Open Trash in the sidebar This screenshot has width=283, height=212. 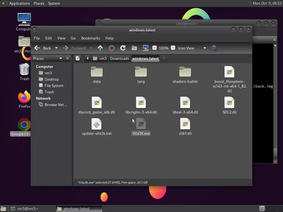point(49,92)
